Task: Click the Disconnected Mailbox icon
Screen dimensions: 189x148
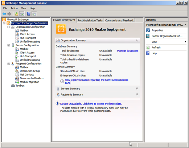Action: 17,78
